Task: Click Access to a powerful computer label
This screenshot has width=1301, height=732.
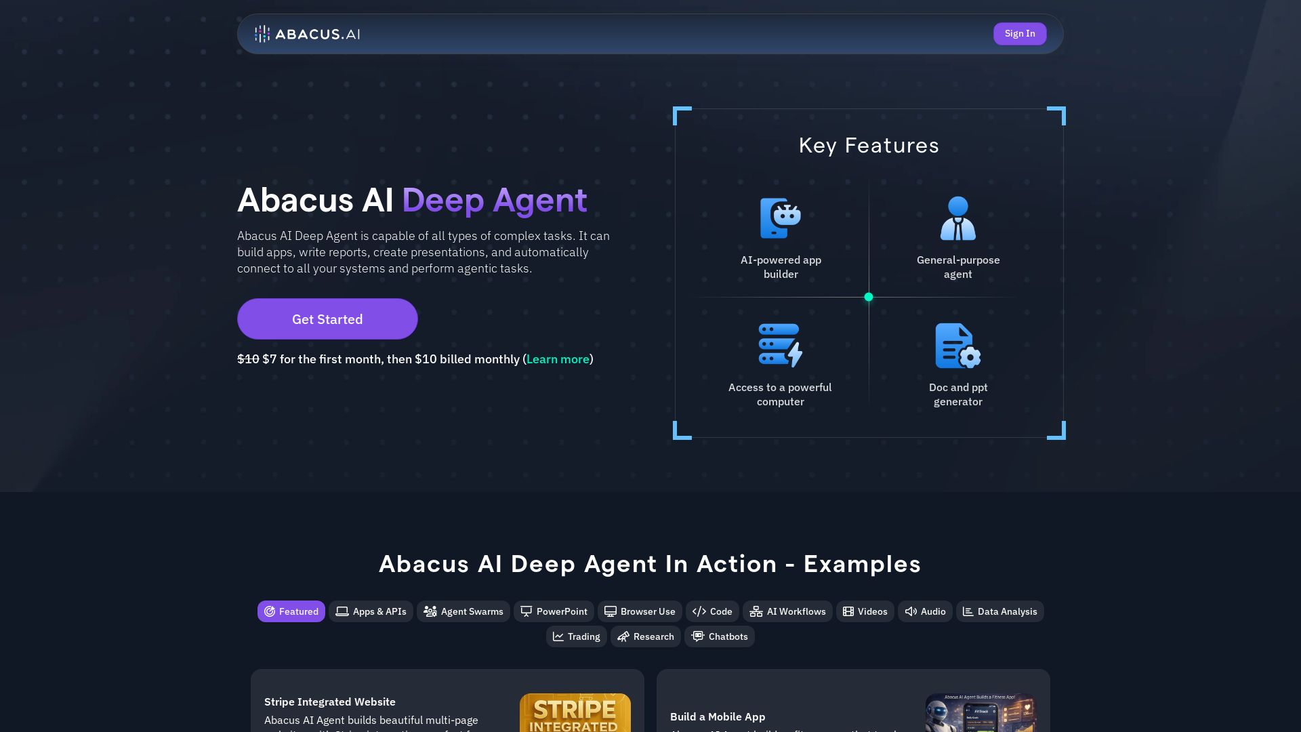Action: pos(780,394)
